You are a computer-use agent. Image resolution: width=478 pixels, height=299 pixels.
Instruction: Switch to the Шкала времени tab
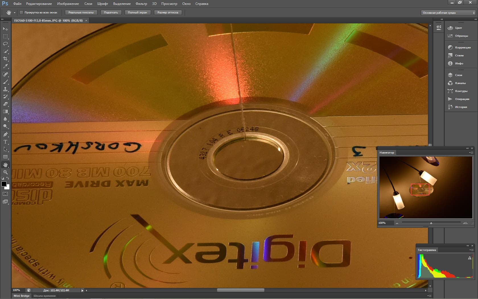point(45,296)
